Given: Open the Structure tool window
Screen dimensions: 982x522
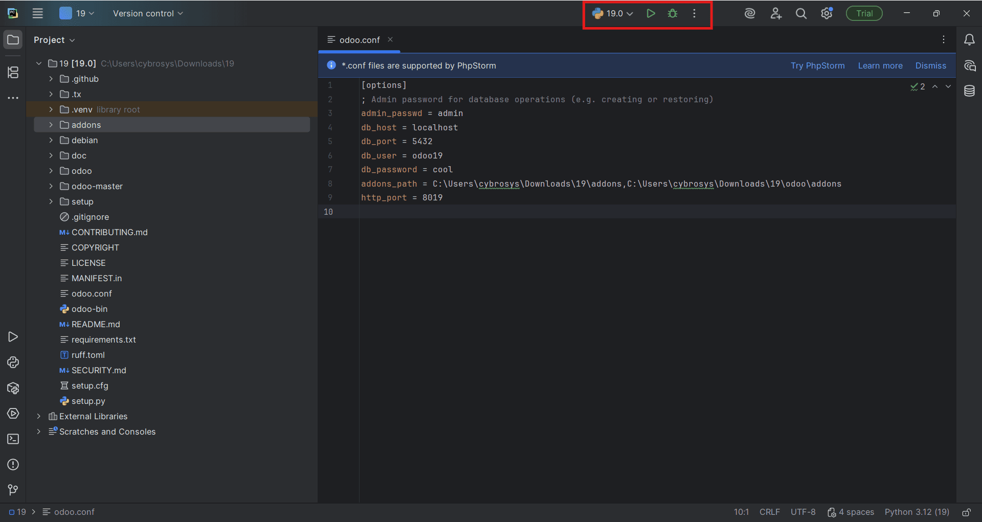Looking at the screenshot, I should [x=13, y=72].
